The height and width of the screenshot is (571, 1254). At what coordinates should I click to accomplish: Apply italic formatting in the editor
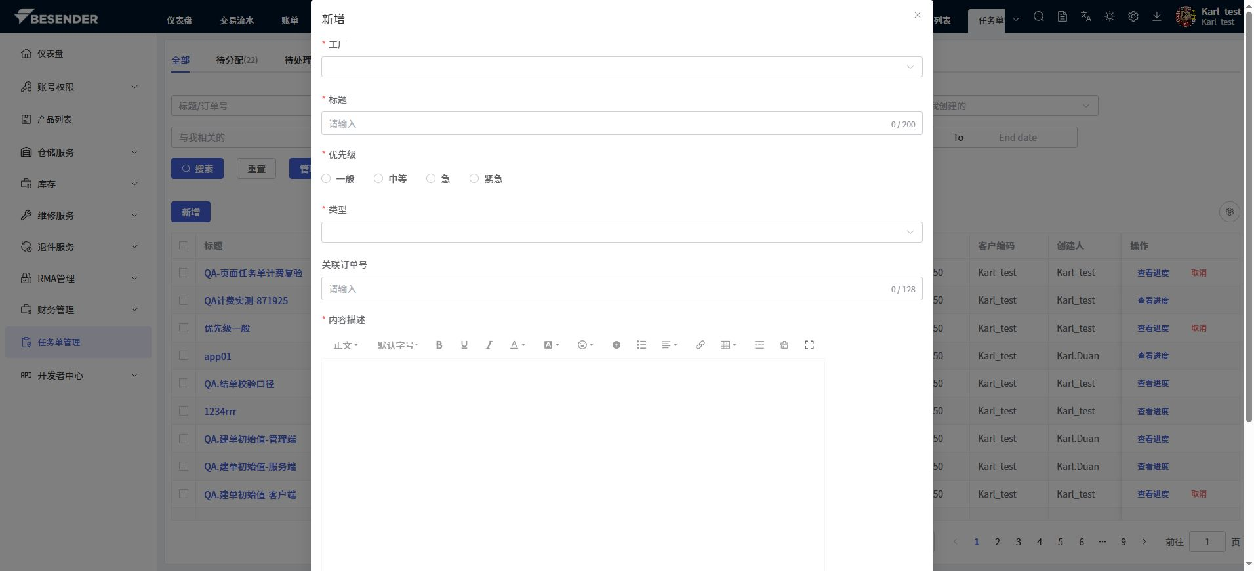pos(489,345)
